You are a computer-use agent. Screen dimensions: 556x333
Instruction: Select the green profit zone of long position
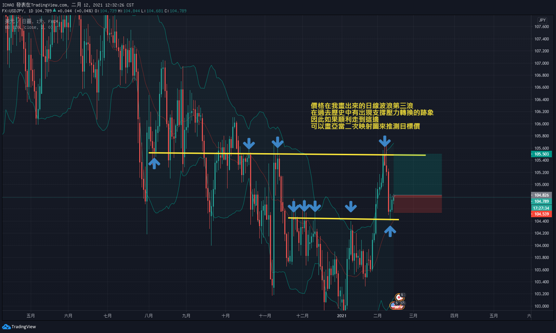[418, 175]
